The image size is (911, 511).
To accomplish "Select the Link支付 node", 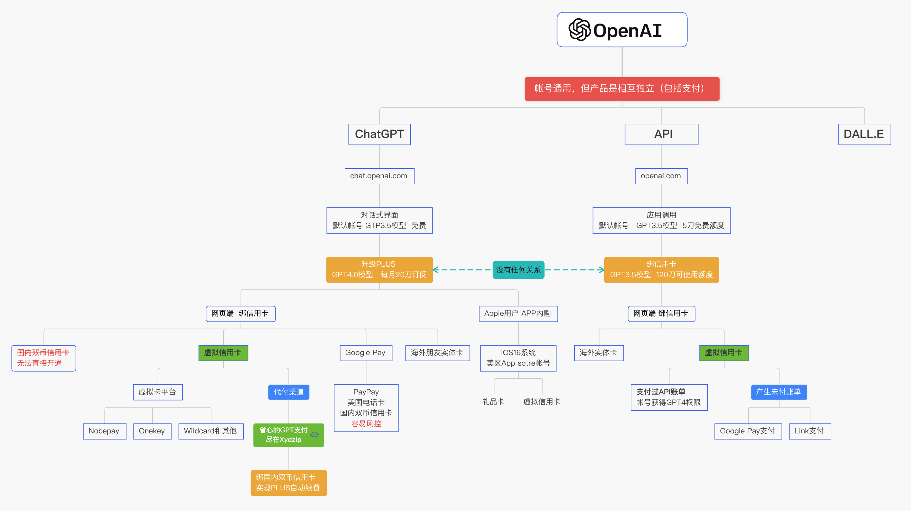I will (810, 431).
